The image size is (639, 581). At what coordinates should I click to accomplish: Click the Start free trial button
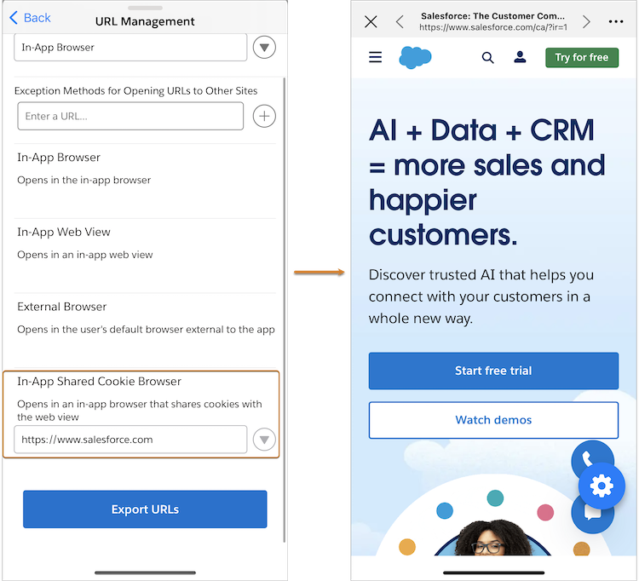click(493, 371)
